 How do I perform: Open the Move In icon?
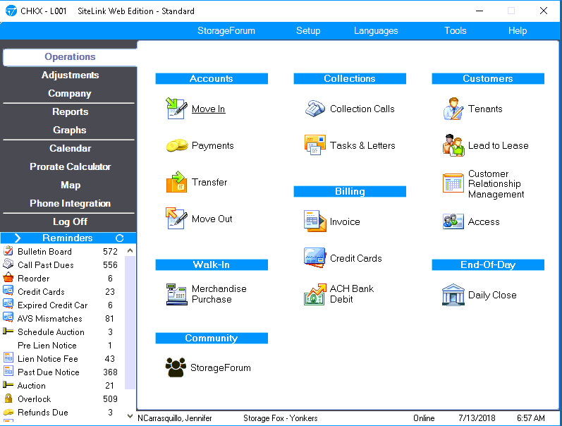(x=176, y=109)
